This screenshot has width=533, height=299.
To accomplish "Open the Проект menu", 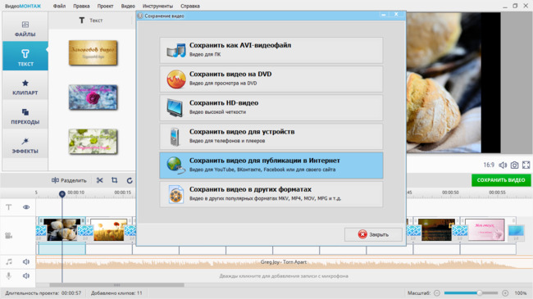I will 105,6.
